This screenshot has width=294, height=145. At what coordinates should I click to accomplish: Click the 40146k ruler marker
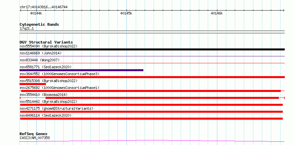pyautogui.click(x=217, y=13)
